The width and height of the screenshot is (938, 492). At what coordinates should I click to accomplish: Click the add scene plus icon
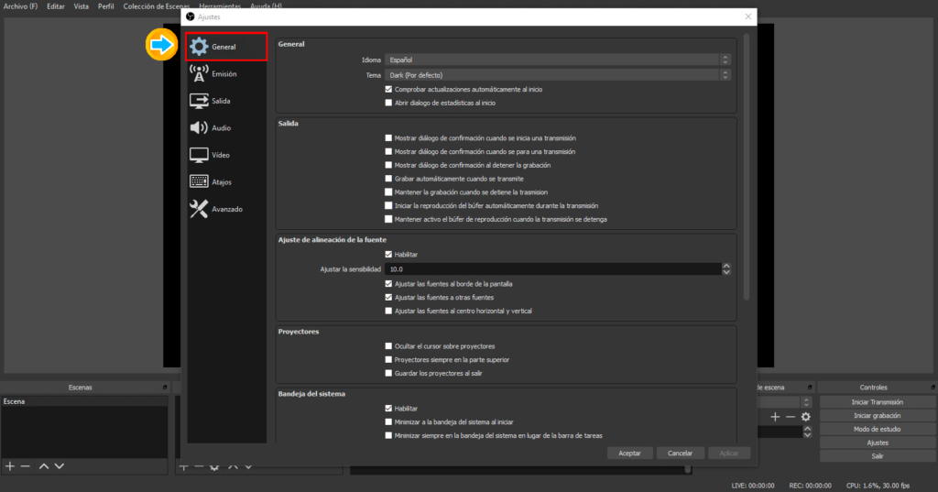10,466
